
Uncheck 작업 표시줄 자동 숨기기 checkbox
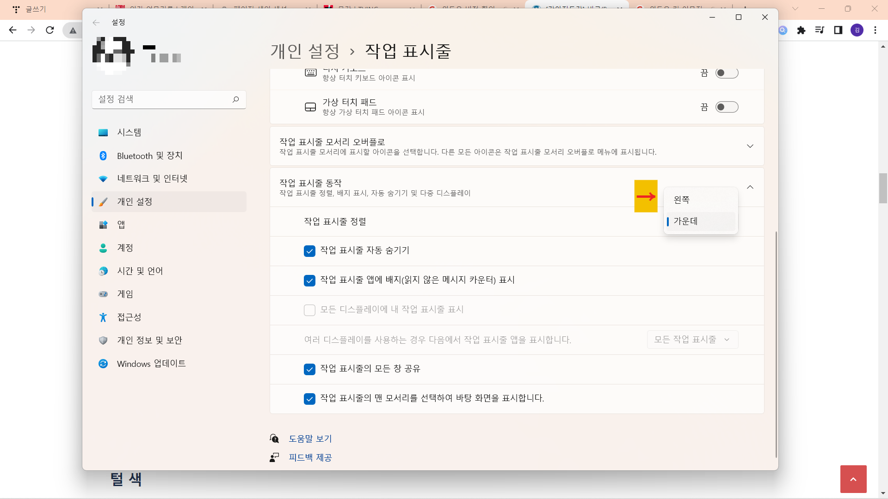pos(309,251)
